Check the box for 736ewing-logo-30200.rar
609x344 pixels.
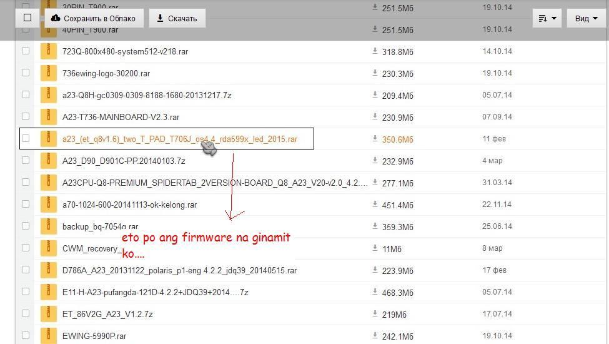coord(26,73)
